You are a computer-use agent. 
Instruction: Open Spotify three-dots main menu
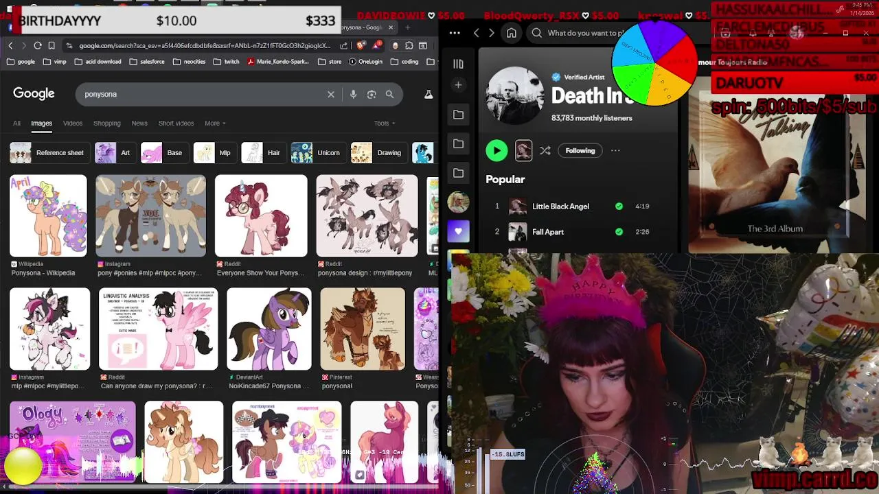455,32
